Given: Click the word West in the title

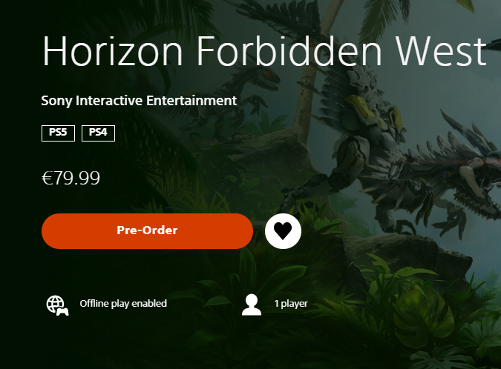Looking at the screenshot, I should click(441, 51).
